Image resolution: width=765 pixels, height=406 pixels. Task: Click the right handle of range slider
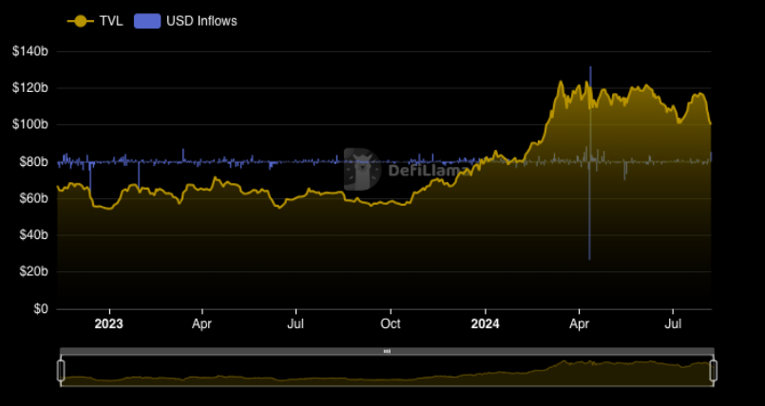point(712,370)
